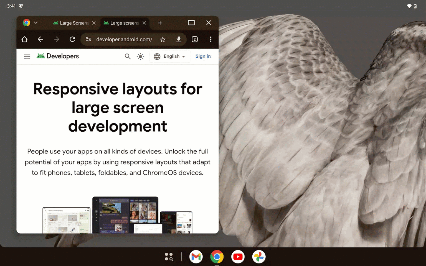Click the Android Developers logo
The image size is (426, 266).
click(x=57, y=56)
